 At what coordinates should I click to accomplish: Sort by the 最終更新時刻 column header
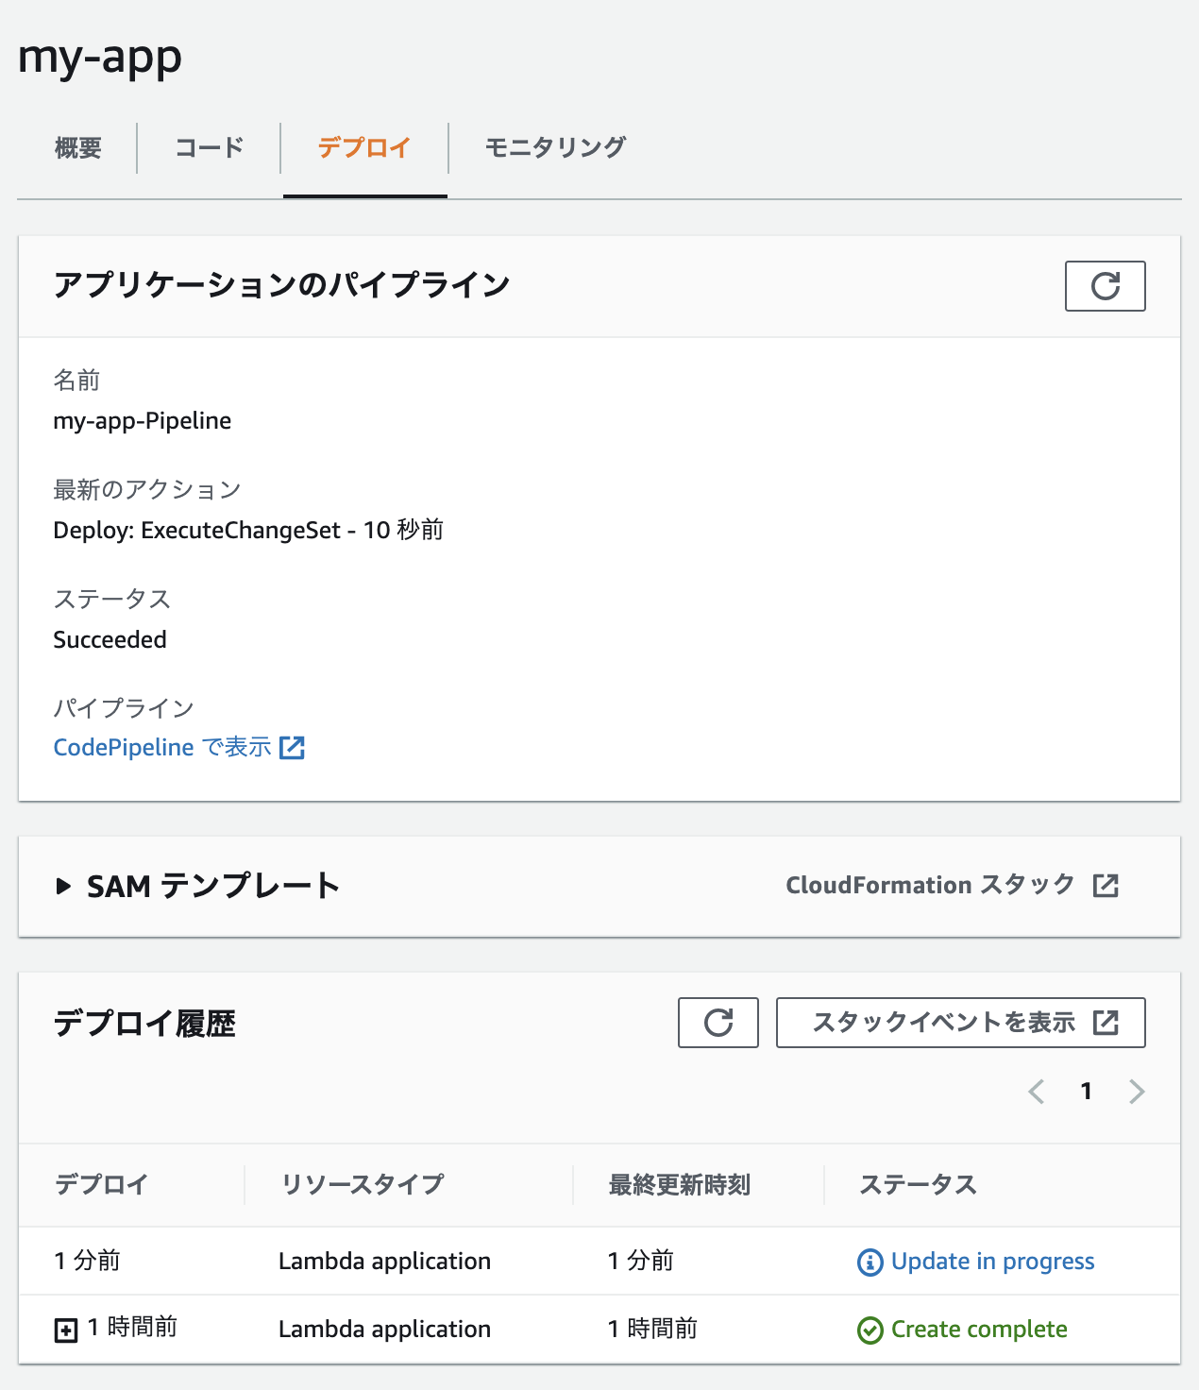click(678, 1184)
